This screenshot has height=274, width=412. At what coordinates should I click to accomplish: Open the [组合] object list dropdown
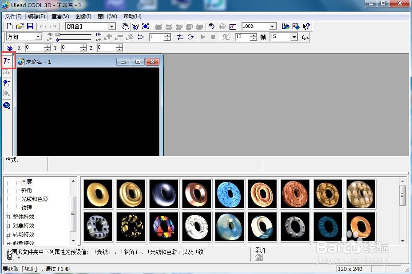click(112, 27)
